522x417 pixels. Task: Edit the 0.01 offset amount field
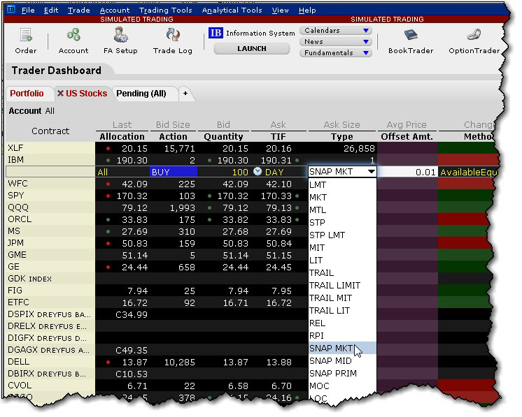pyautogui.click(x=407, y=172)
